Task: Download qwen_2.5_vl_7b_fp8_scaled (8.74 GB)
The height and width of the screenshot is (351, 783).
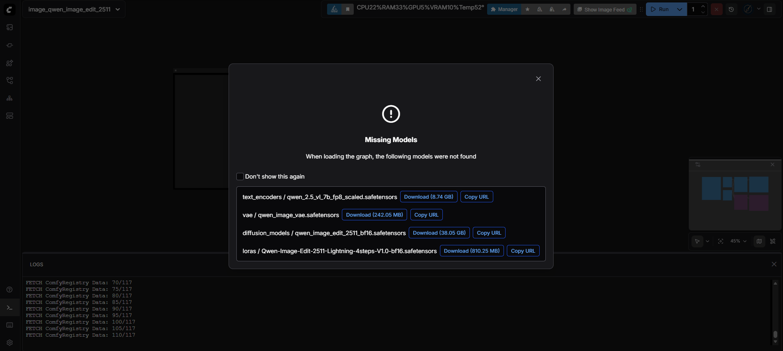Action: [x=428, y=197]
